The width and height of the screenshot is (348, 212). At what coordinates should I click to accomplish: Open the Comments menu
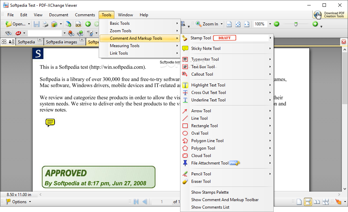85,15
